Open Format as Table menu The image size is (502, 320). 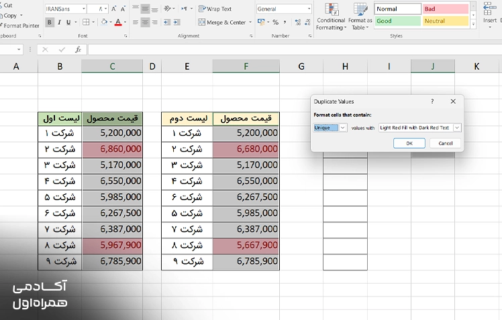click(x=360, y=17)
